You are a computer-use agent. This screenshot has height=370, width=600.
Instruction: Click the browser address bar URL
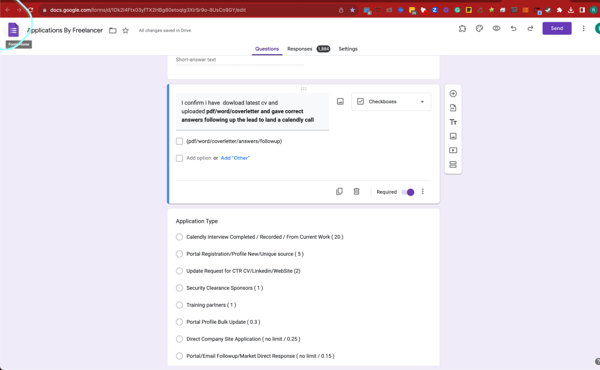click(148, 10)
